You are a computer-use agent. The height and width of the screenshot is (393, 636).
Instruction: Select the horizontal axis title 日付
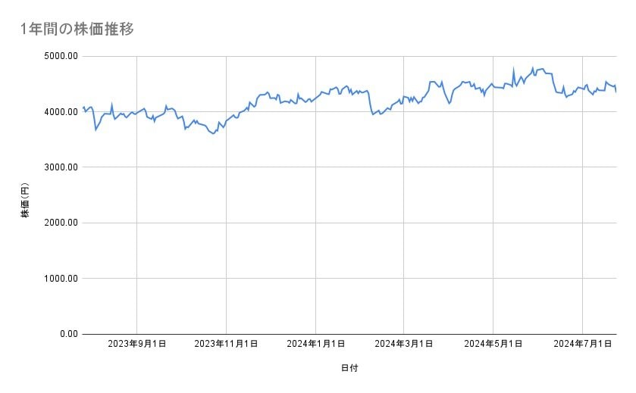(349, 368)
